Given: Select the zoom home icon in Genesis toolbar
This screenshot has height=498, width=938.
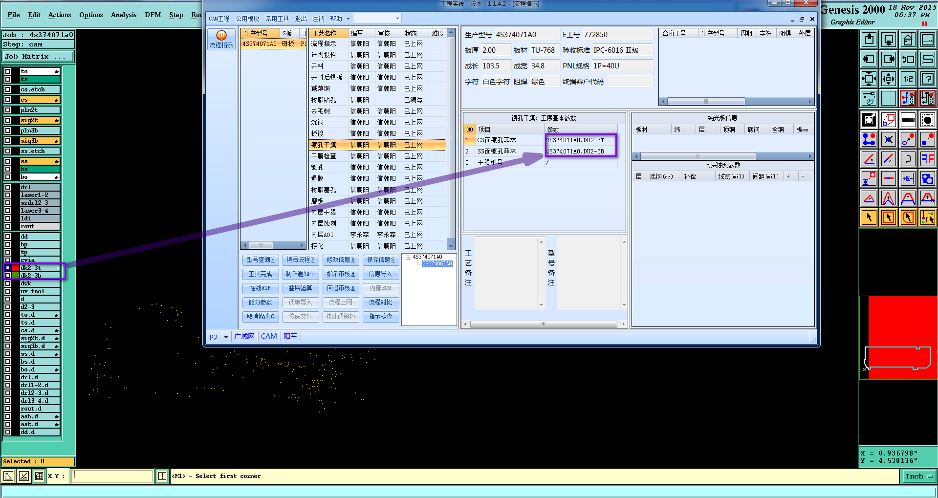Looking at the screenshot, I should point(908,40).
